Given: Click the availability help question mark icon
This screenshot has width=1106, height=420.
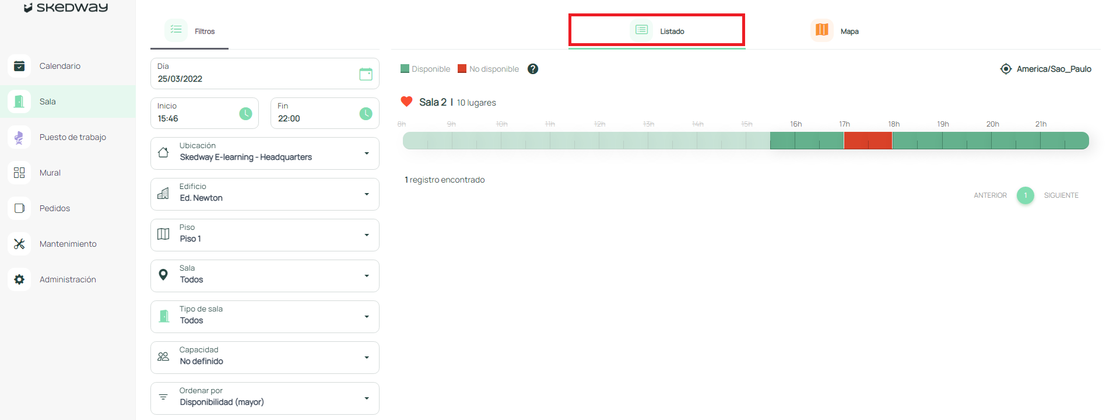Looking at the screenshot, I should coord(532,69).
